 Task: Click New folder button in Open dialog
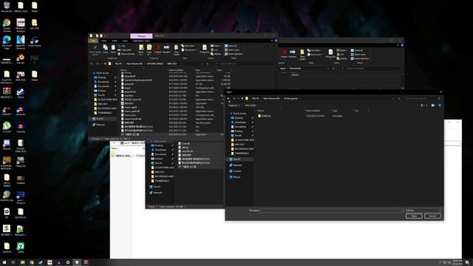pos(251,105)
